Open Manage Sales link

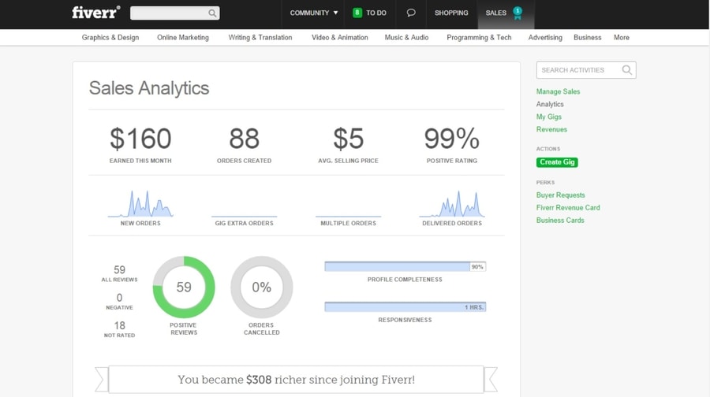point(558,91)
